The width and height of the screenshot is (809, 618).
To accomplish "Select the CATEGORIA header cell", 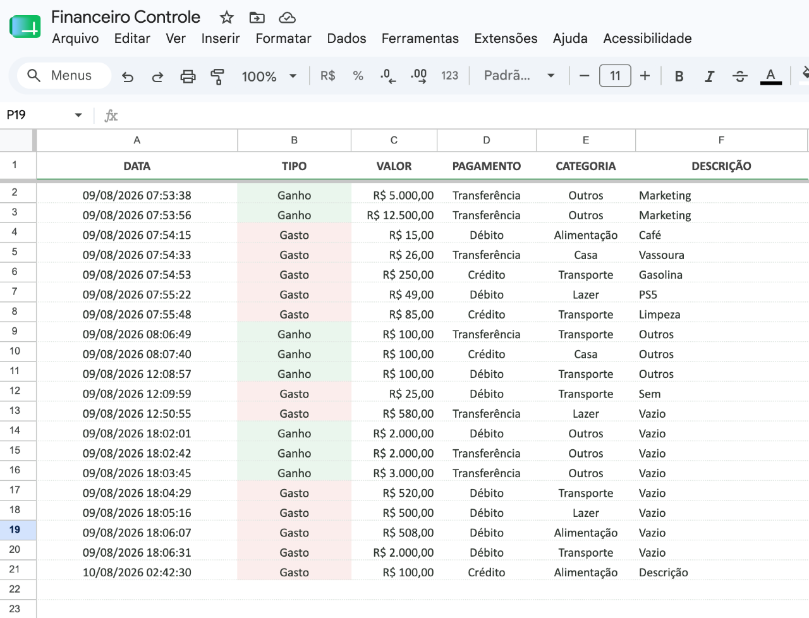I will (x=586, y=166).
